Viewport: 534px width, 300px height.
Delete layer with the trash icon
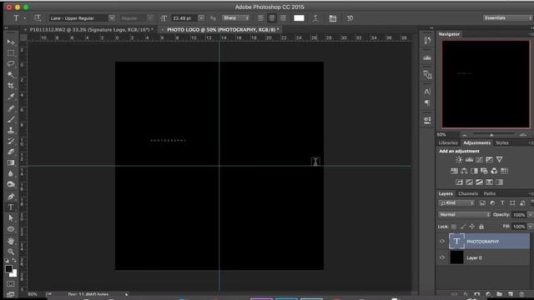pos(521,294)
